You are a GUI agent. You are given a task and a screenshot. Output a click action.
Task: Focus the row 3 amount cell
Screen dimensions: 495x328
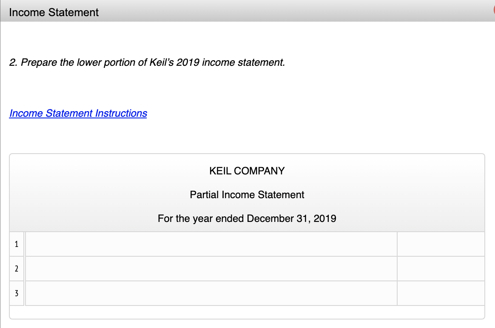click(441, 293)
